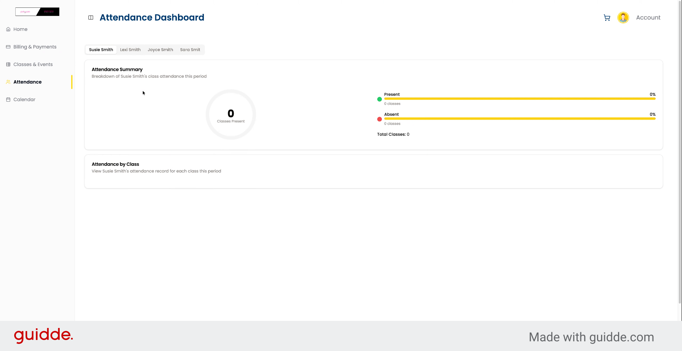Viewport: 682px width, 351px height.
Task: Click the Classes & Events grid icon
Action: click(8, 64)
